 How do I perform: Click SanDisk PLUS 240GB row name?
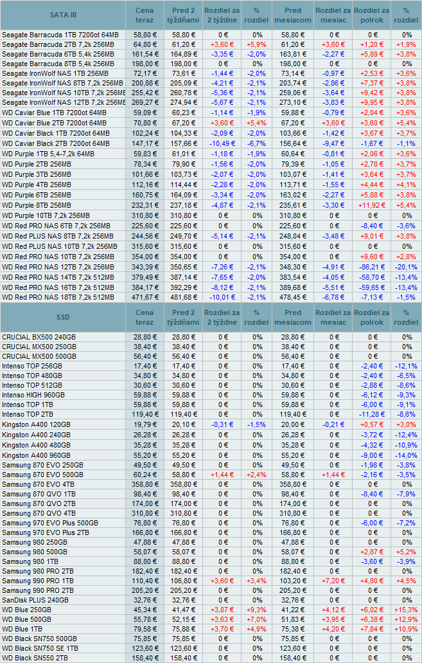coord(35,601)
